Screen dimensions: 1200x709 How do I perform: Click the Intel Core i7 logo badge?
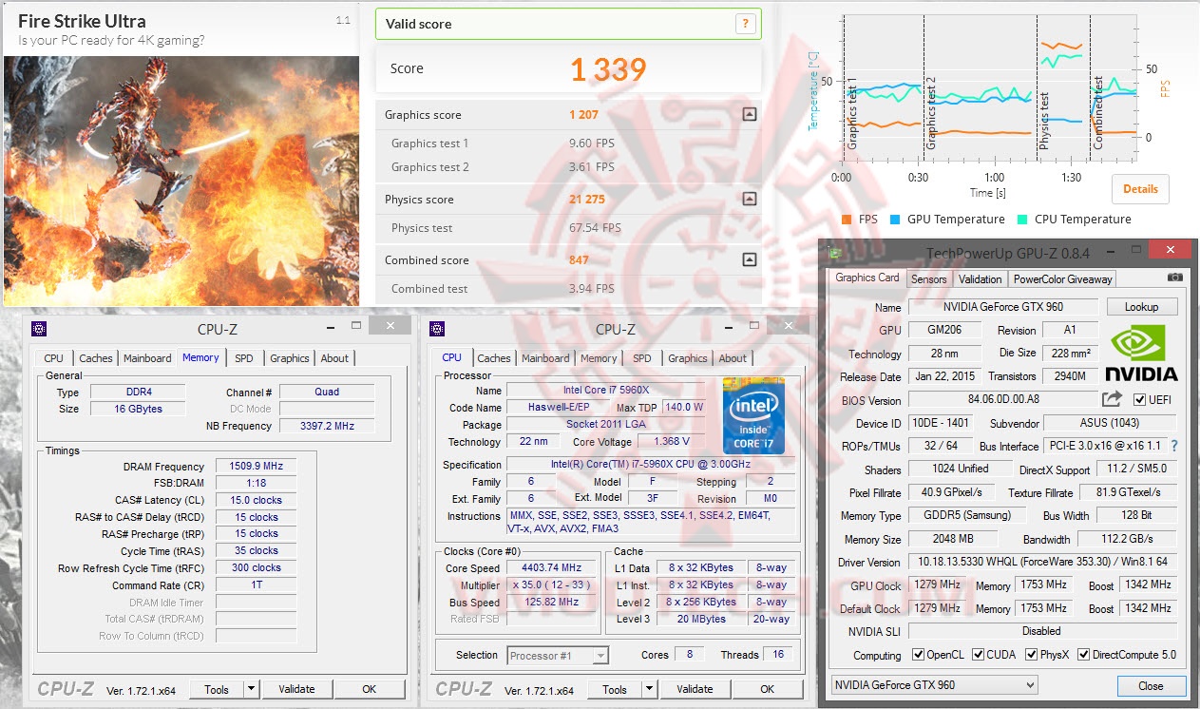pyautogui.click(x=754, y=415)
